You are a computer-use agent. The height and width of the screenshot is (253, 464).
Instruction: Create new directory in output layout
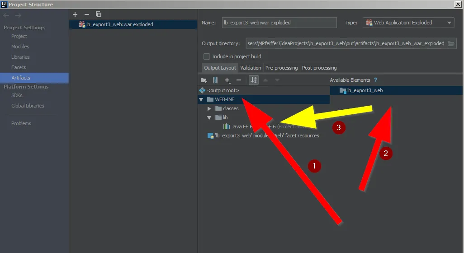(204, 80)
